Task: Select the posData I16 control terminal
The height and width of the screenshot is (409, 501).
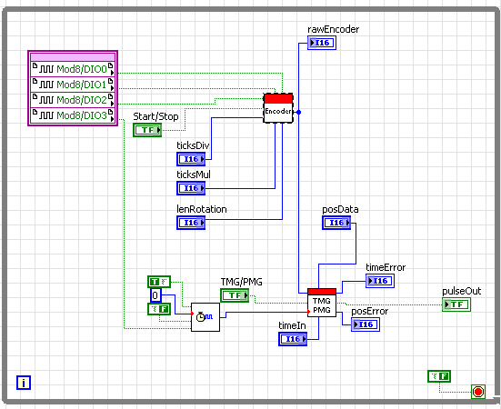Action: (x=336, y=223)
